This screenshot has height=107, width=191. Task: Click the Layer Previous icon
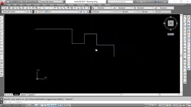pyautogui.click(x=84, y=12)
